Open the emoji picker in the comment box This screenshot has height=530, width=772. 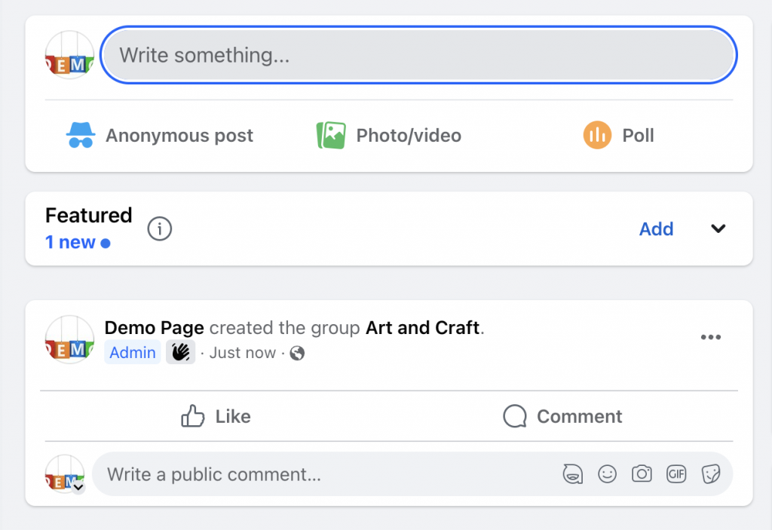(608, 473)
